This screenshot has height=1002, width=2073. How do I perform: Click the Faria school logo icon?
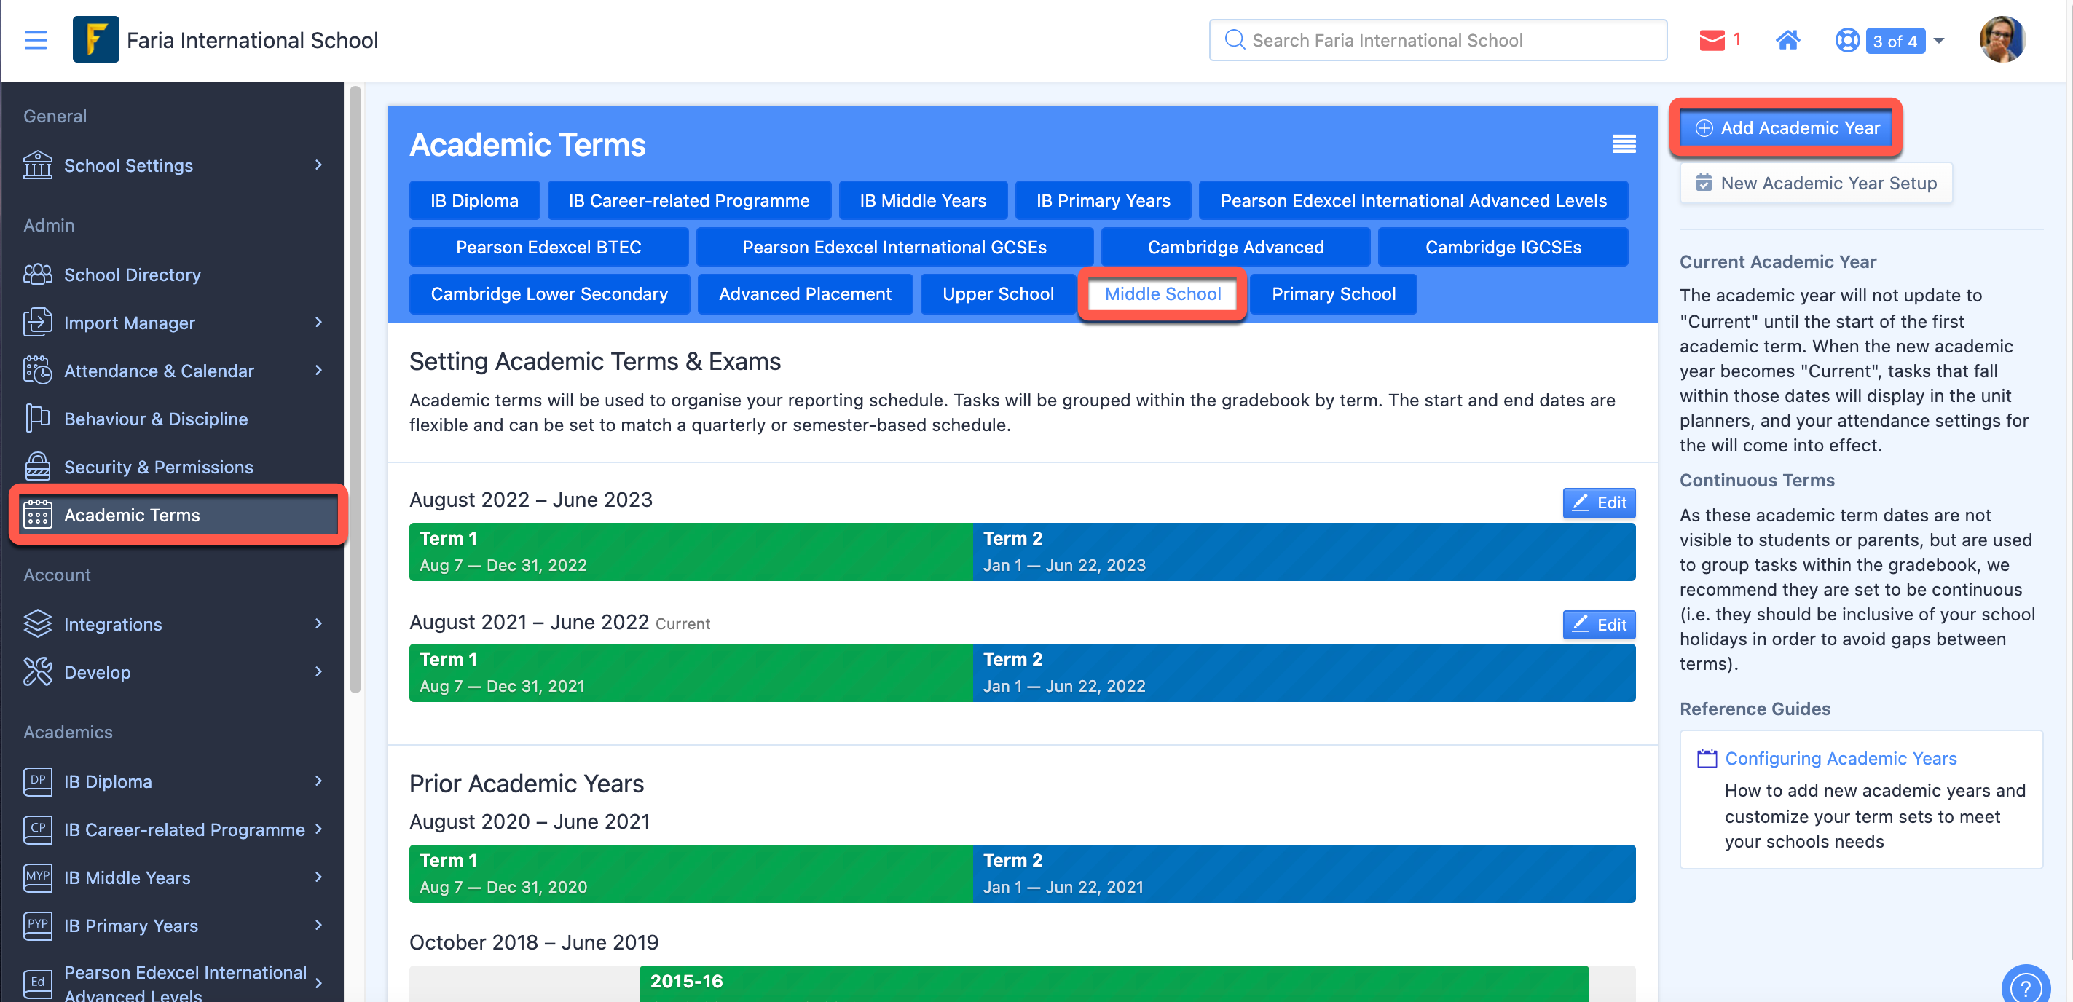click(95, 39)
